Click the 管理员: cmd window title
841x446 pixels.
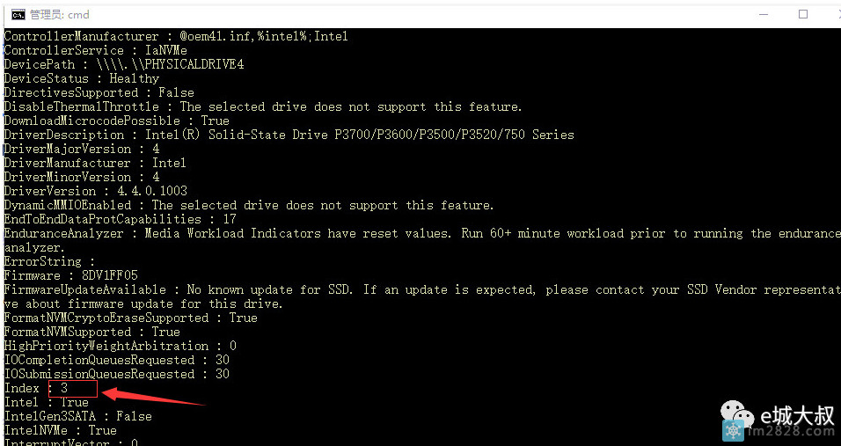coord(60,15)
